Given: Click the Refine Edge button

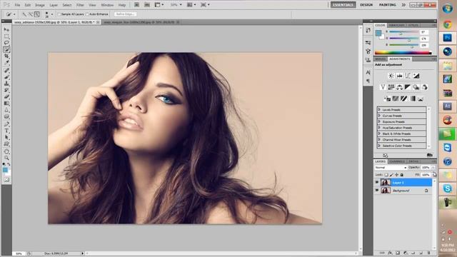Looking at the screenshot, I should click(126, 14).
